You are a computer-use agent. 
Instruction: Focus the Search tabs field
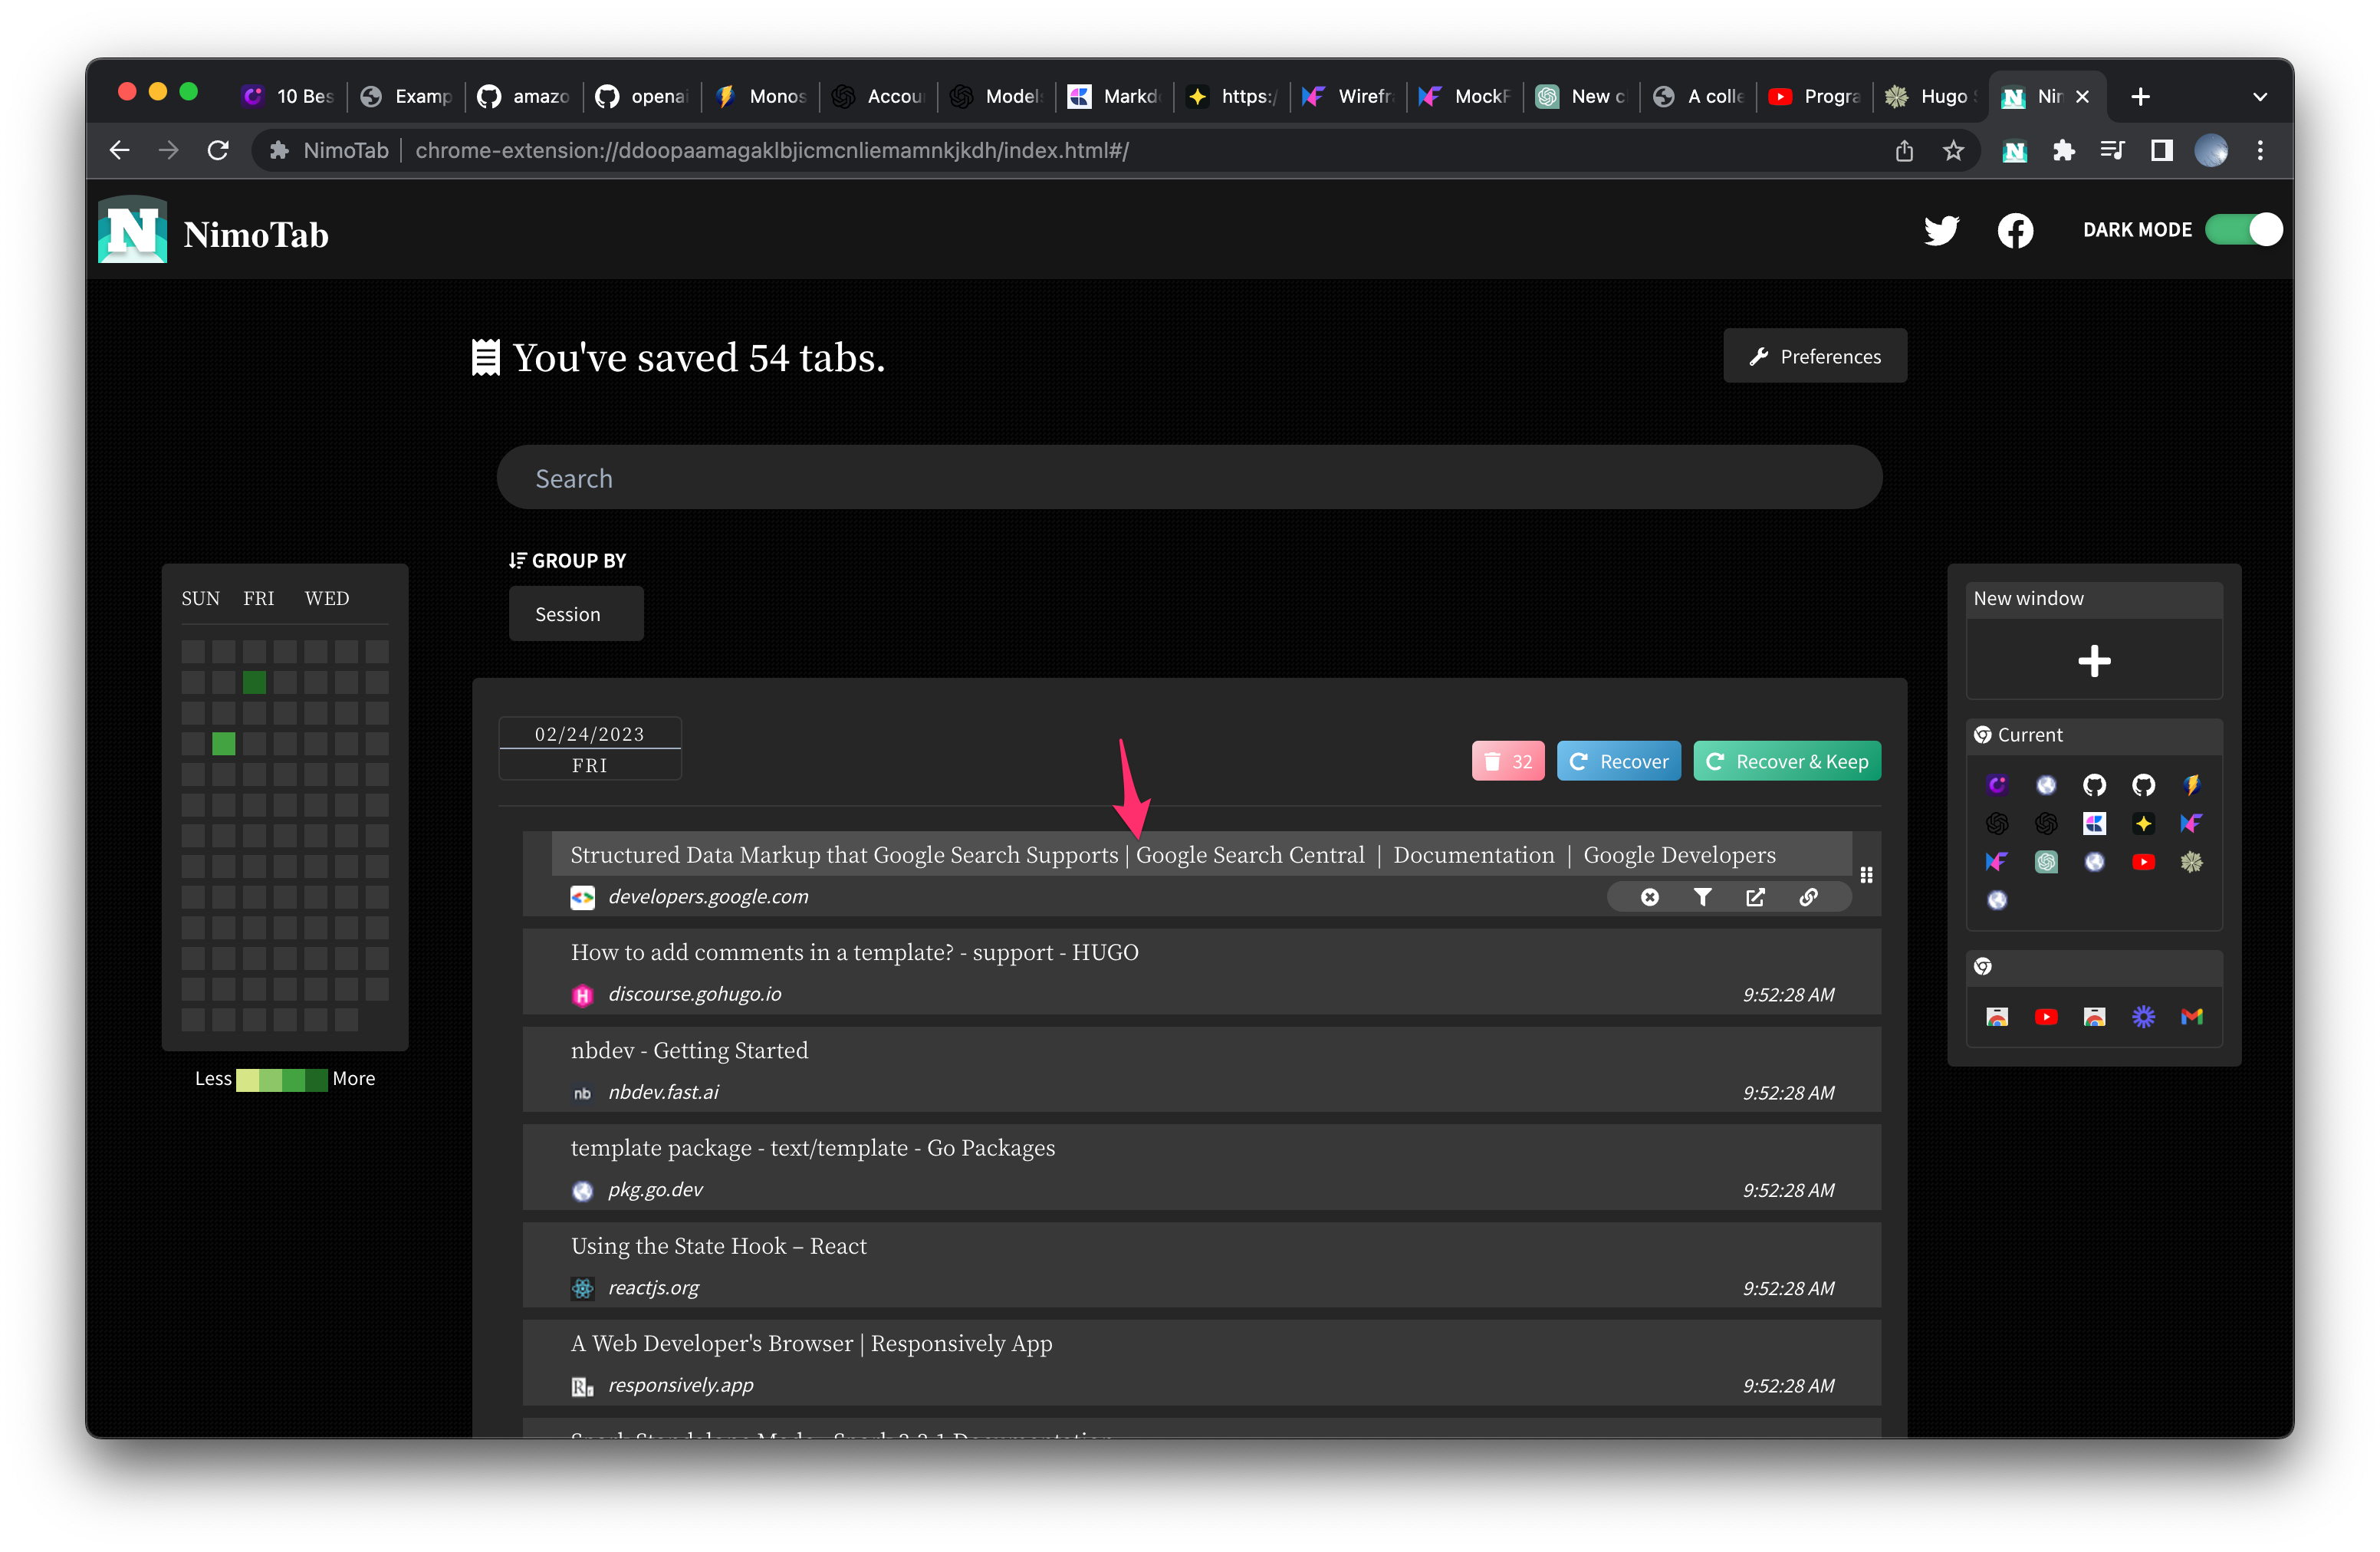coord(1189,478)
